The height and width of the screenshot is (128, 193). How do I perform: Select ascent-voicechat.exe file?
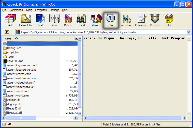tap(18, 87)
